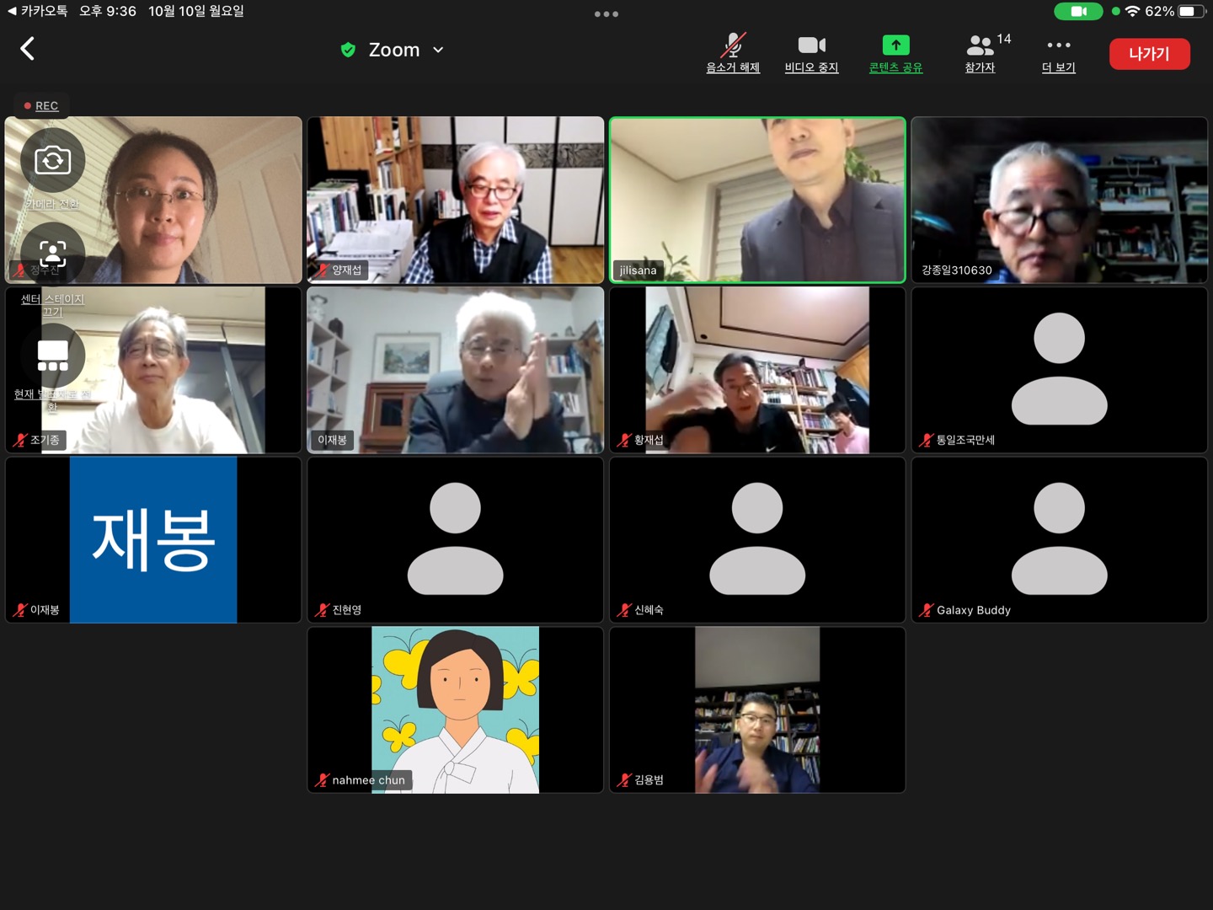Click muted mic icon beside Galaxy Buddy
1213x910 pixels.
[927, 610]
